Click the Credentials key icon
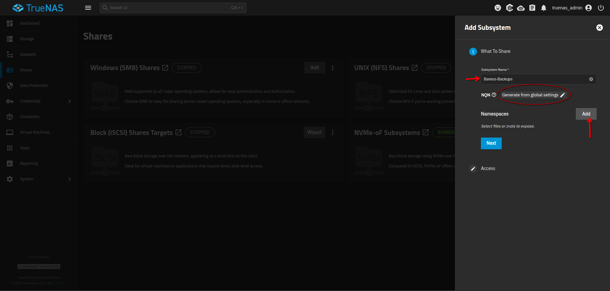The height and width of the screenshot is (291, 610). [10, 101]
